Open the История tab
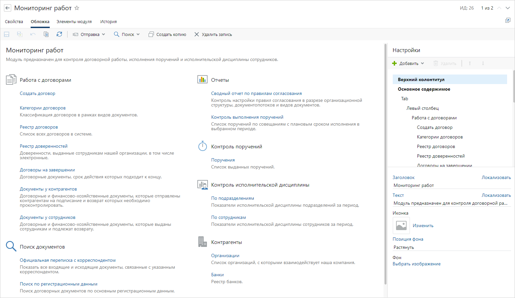Screen dimensions: 515x298 [108, 21]
